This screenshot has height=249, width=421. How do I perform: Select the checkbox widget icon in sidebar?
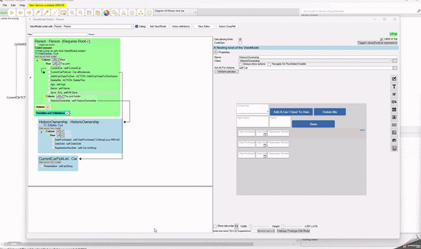click(394, 94)
